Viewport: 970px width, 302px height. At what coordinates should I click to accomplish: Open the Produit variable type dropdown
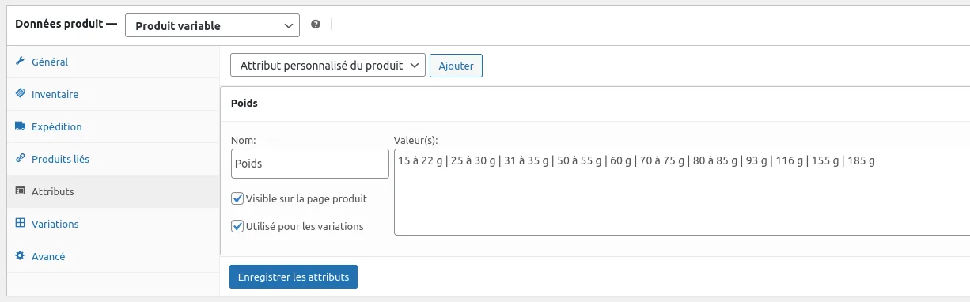coord(212,25)
